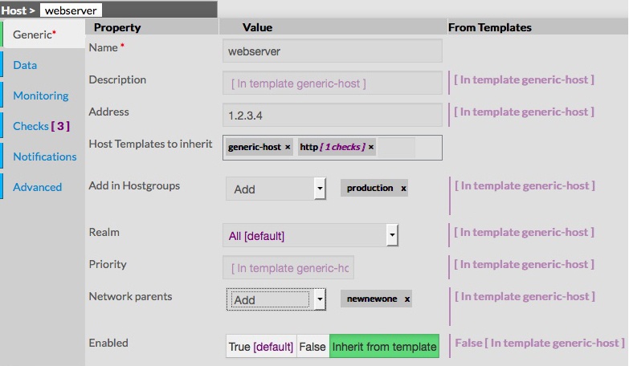Set Enabled to True [default]
Viewport: 629px width, 366px height.
point(261,347)
